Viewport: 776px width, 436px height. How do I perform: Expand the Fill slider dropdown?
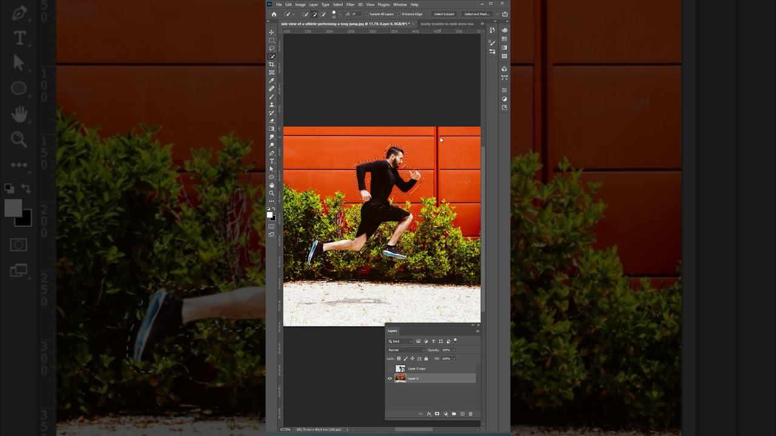(x=453, y=358)
